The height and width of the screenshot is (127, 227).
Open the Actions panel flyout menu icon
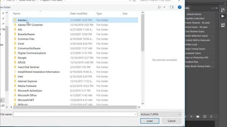tap(217, 8)
